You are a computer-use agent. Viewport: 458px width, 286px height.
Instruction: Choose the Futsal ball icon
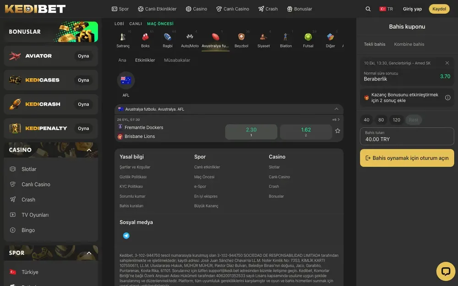point(308,37)
